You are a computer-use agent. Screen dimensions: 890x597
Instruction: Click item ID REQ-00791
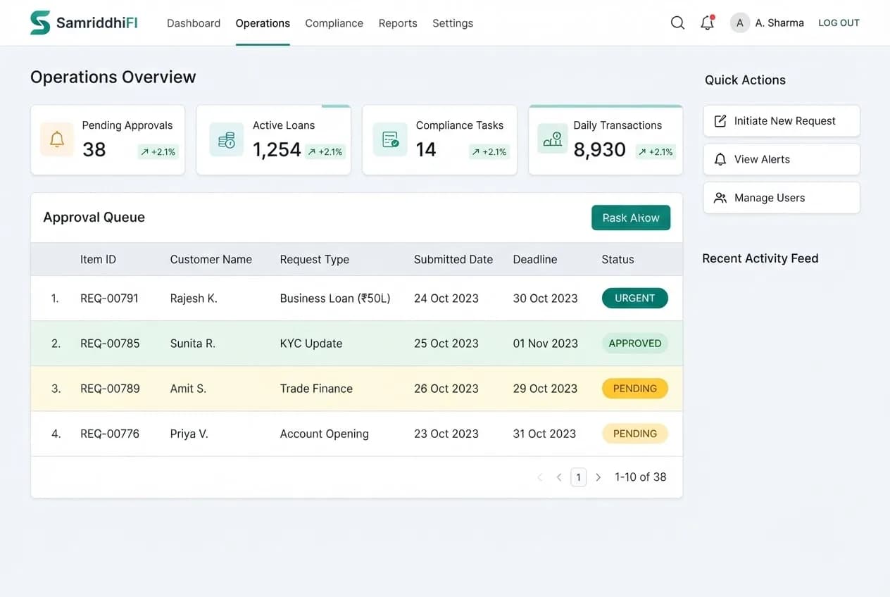coord(109,298)
